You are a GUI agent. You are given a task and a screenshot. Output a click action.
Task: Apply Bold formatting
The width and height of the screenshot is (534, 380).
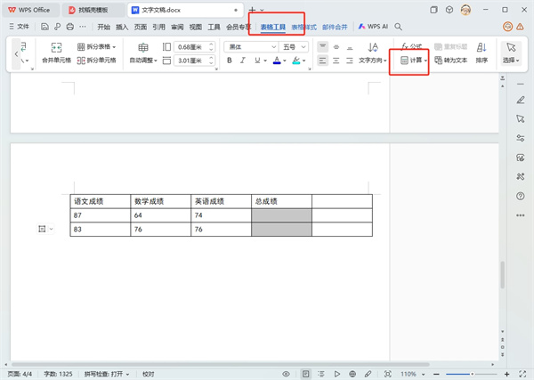(230, 61)
